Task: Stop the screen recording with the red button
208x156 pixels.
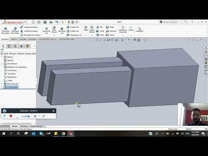Action: (x=11, y=116)
